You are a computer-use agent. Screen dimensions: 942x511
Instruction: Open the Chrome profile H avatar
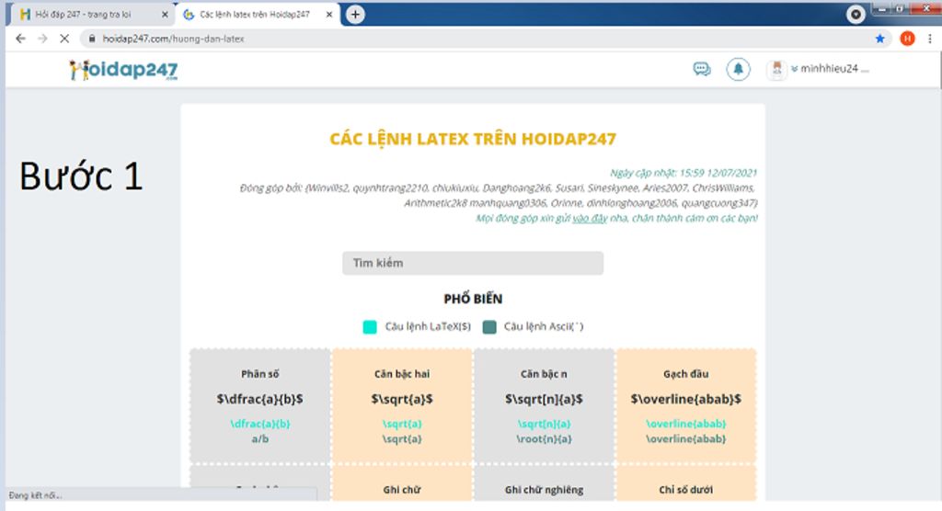907,39
